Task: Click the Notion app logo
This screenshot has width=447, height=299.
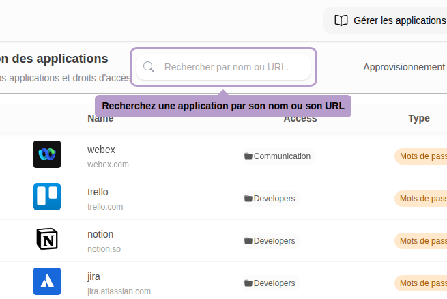Action: tap(47, 239)
